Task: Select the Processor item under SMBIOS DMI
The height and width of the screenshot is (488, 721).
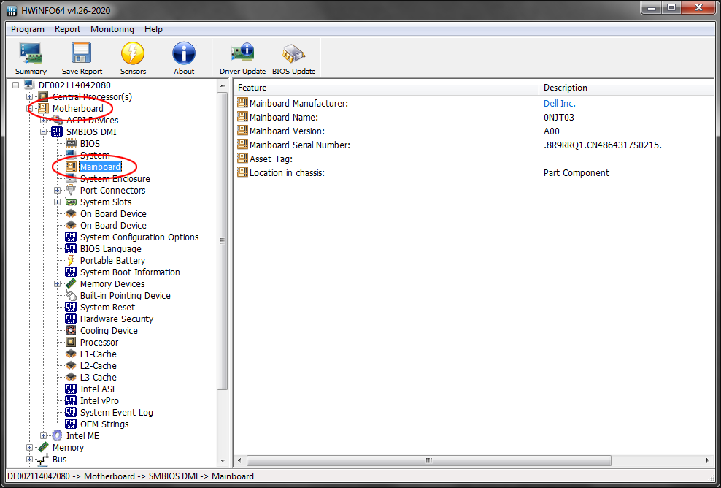Action: click(x=99, y=343)
